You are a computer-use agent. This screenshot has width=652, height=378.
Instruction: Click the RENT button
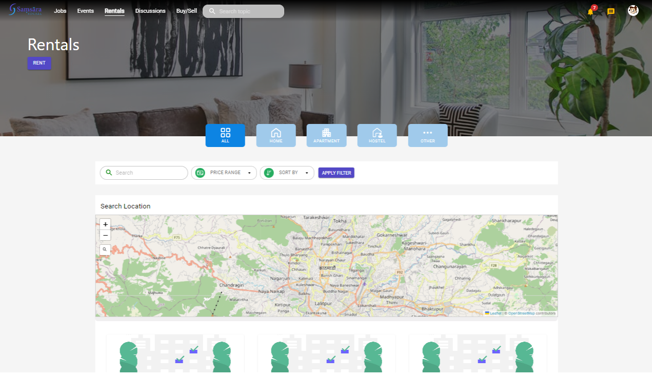pos(39,63)
